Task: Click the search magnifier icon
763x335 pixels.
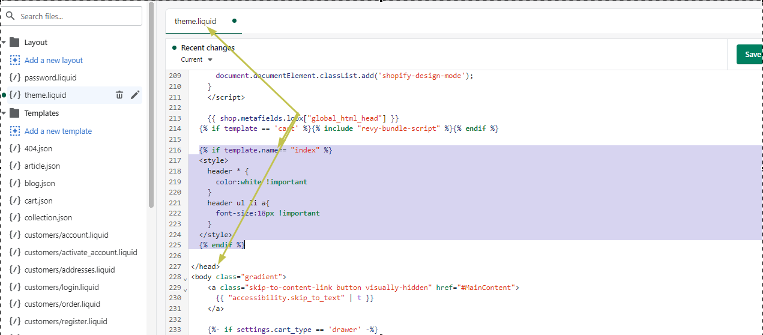Action: 10,16
